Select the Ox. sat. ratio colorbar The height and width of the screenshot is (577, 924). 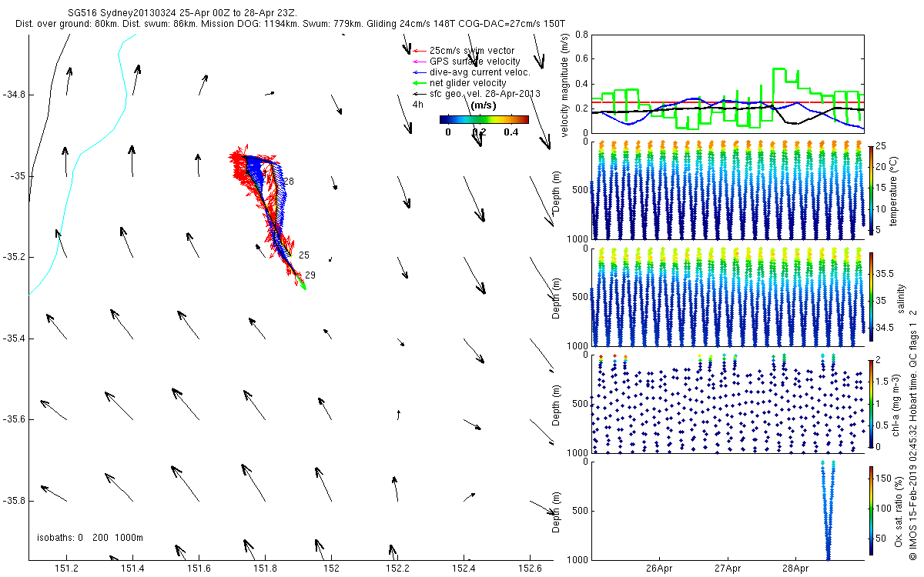(870, 509)
